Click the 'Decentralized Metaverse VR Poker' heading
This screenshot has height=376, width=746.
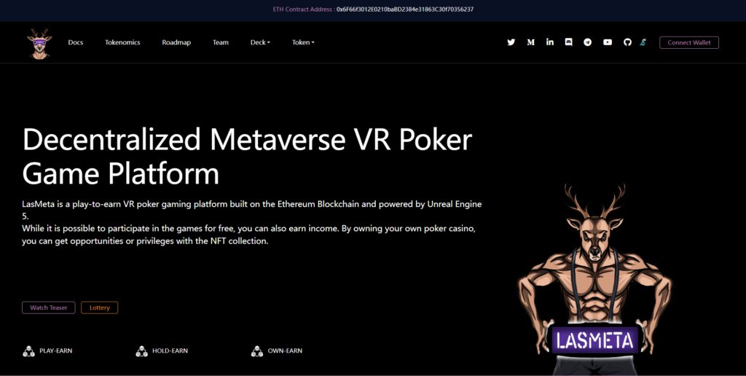(x=247, y=156)
